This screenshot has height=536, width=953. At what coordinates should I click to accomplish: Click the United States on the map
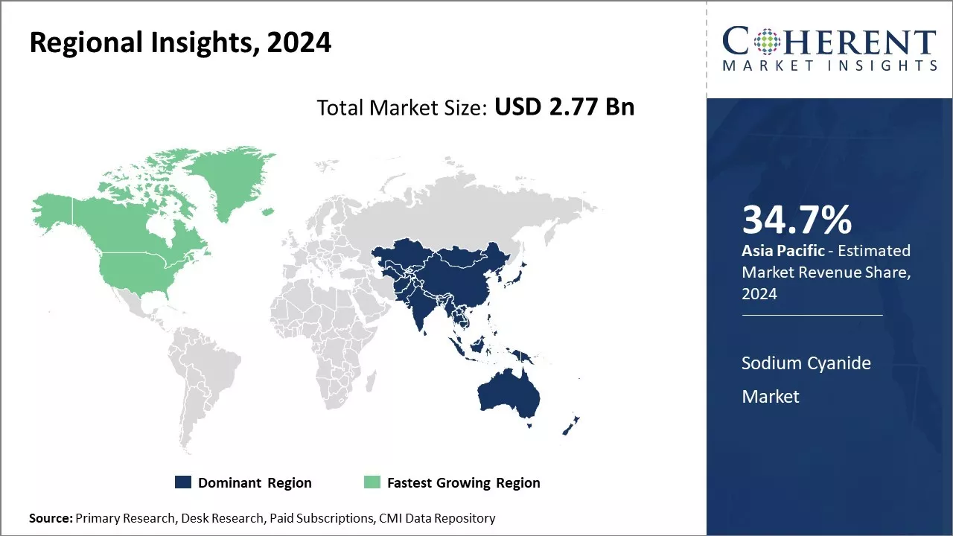click(141, 268)
